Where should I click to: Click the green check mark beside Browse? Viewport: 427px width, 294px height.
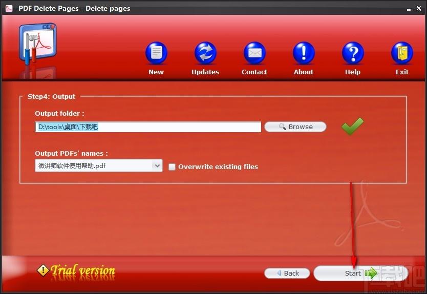(x=352, y=126)
